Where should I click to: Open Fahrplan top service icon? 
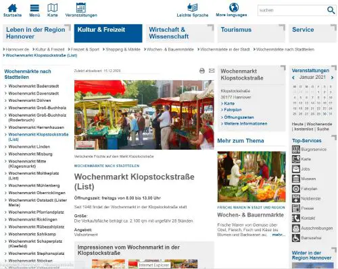coord(296,189)
